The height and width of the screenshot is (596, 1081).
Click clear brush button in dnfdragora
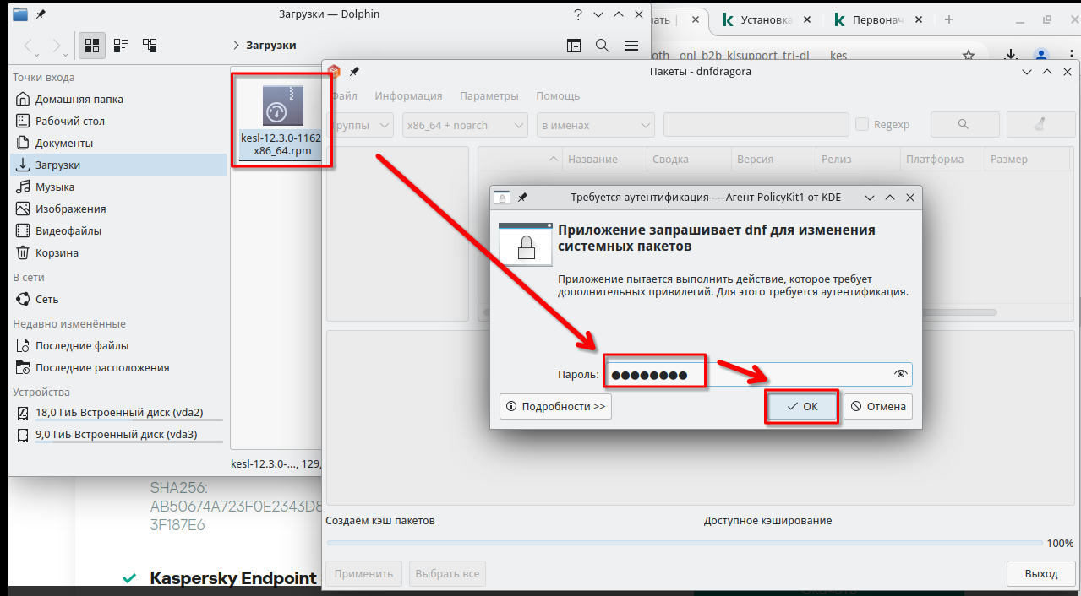click(1040, 125)
